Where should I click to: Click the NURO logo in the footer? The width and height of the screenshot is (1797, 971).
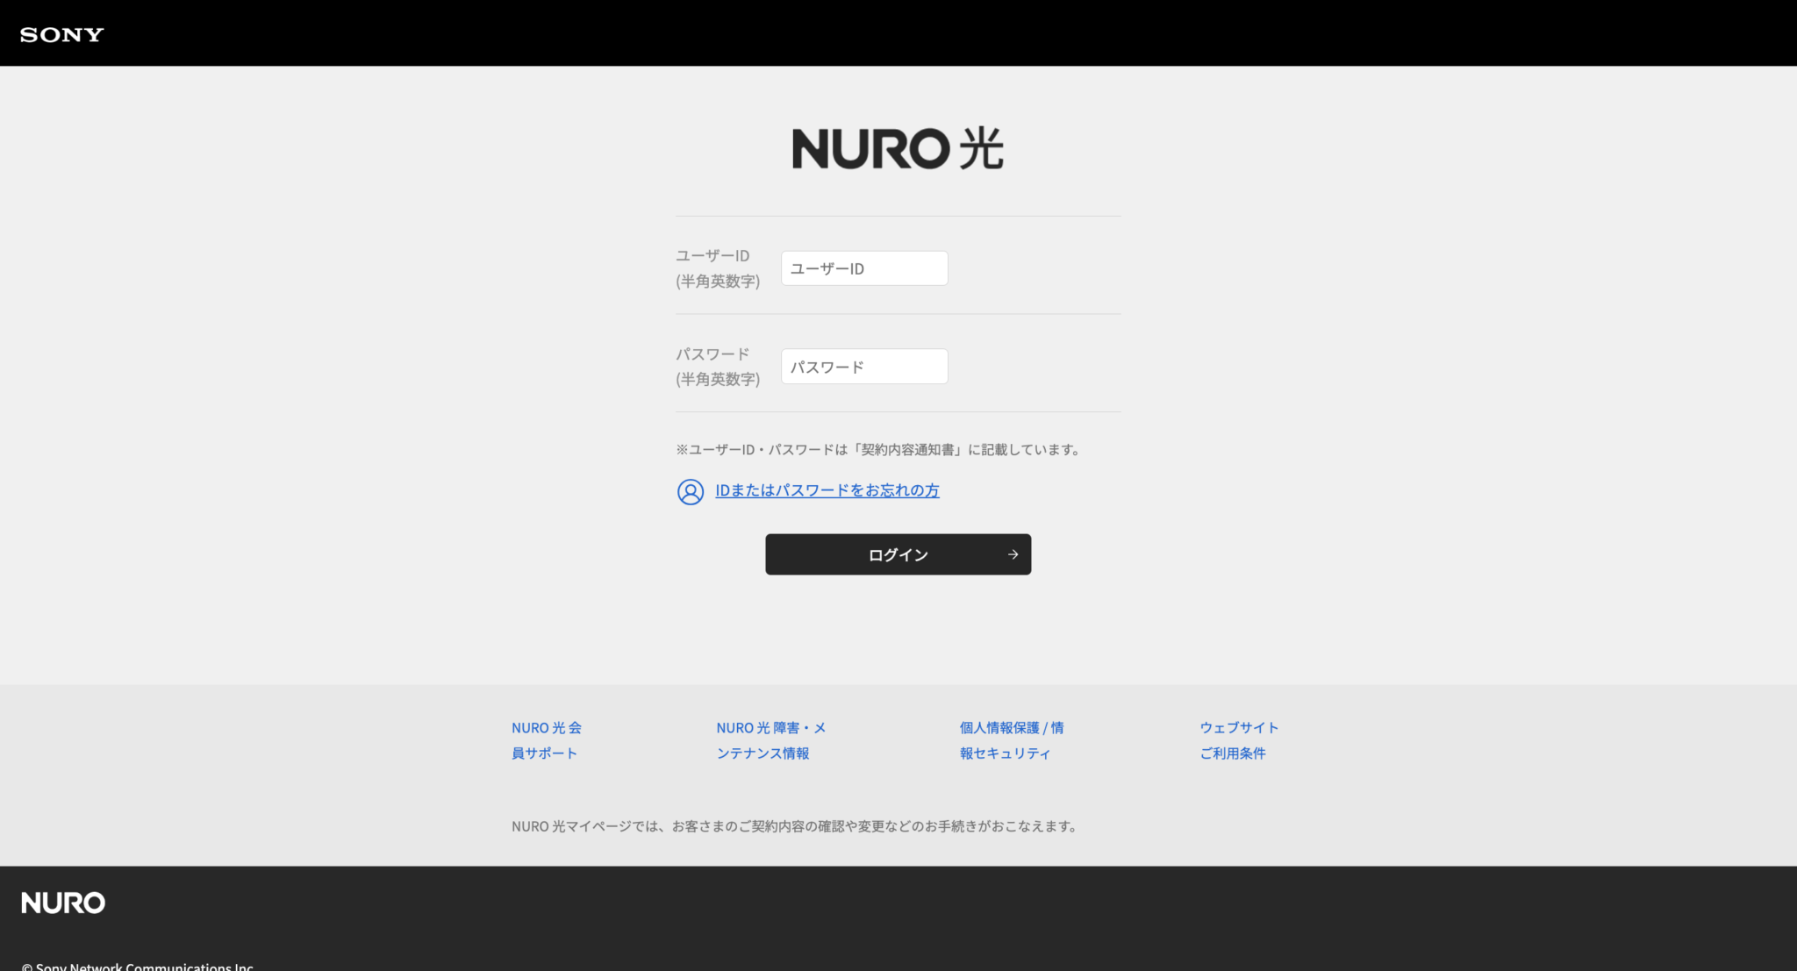pyautogui.click(x=62, y=902)
